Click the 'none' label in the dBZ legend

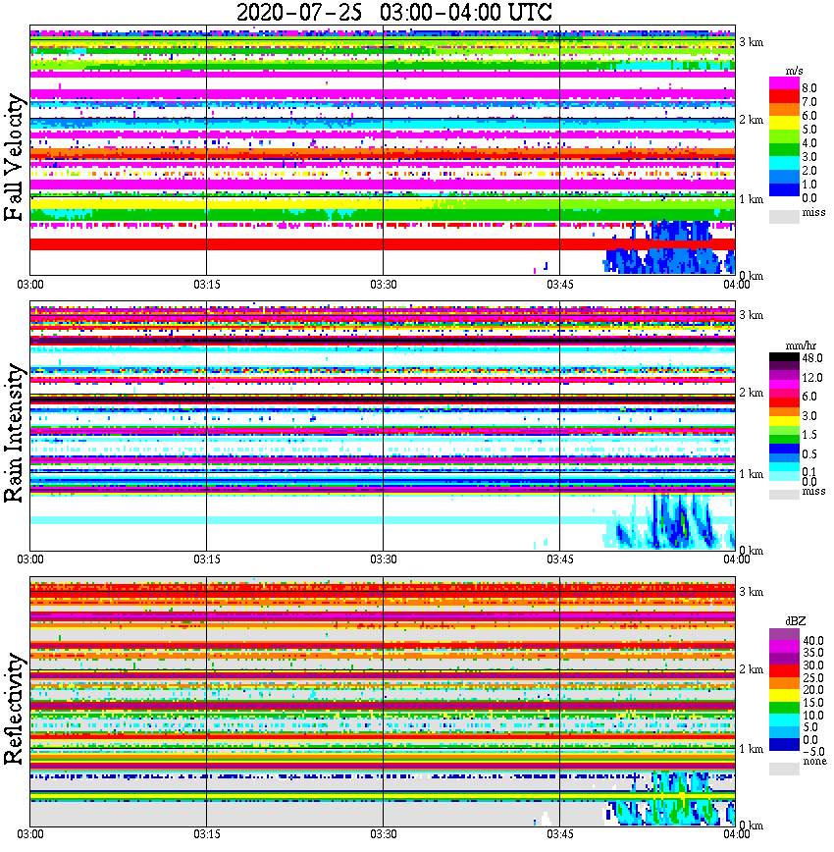click(814, 762)
